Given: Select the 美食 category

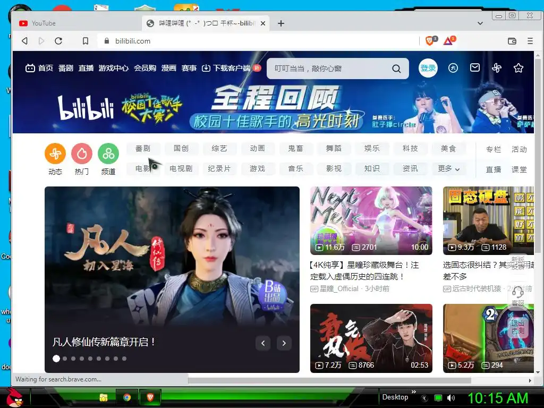Looking at the screenshot, I should (448, 149).
